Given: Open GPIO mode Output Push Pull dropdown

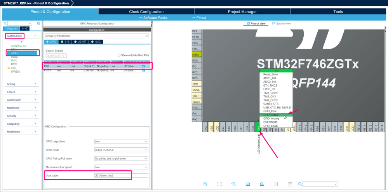Looking at the screenshot, I should (x=121, y=150).
